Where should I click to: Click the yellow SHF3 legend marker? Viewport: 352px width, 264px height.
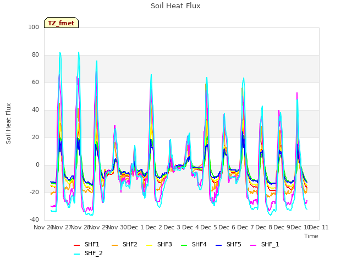pos(149,245)
